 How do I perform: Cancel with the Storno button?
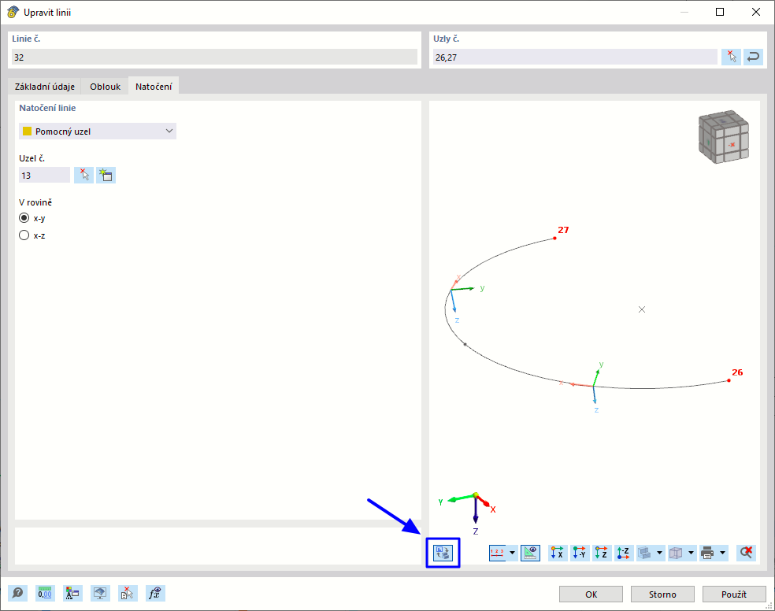[x=662, y=594]
